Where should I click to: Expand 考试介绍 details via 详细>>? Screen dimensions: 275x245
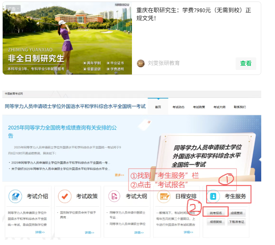40,232
